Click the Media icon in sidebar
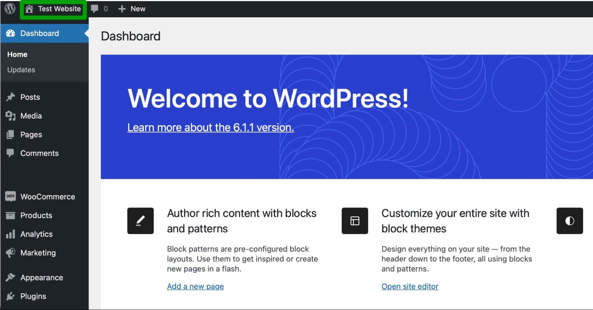 10,116
